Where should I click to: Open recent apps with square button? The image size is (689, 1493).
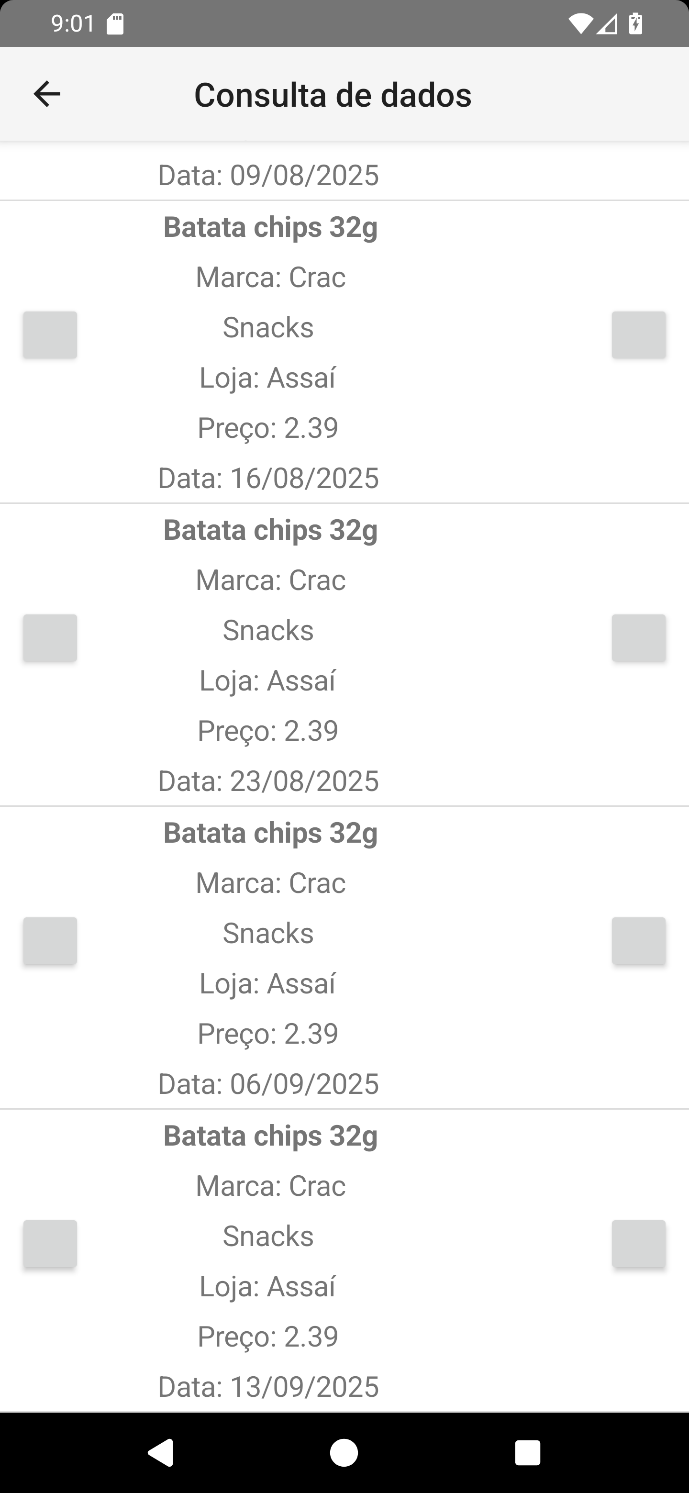pos(527,1452)
